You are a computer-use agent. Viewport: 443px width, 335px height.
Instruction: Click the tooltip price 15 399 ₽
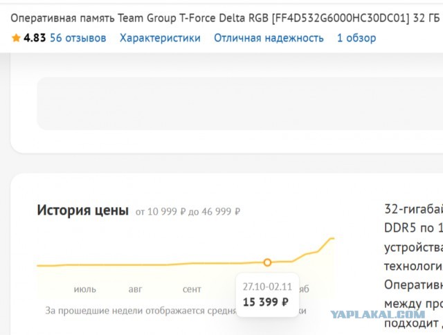coord(266,302)
